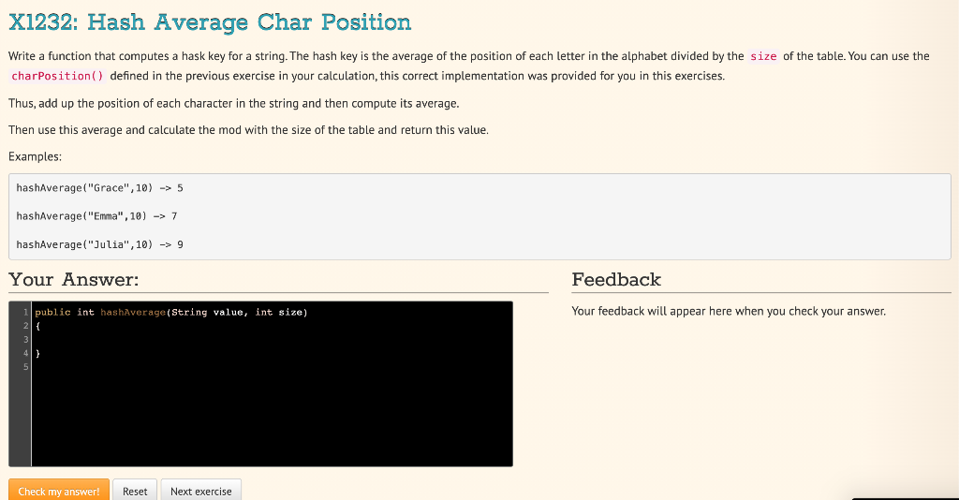The height and width of the screenshot is (500, 959).
Task: Click the orange Check my answer! button
Action: tap(59, 491)
